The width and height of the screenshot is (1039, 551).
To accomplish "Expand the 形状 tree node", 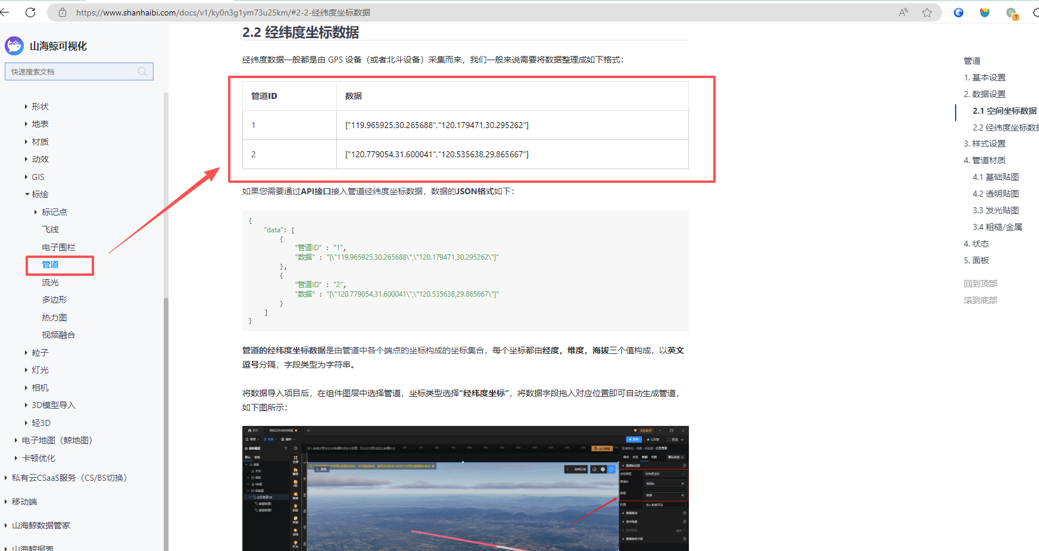I will coord(26,107).
